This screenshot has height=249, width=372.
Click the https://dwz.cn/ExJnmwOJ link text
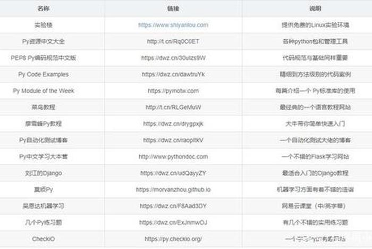click(x=173, y=223)
